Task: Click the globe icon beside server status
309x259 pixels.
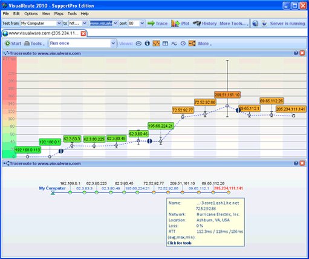Action: coord(255,24)
